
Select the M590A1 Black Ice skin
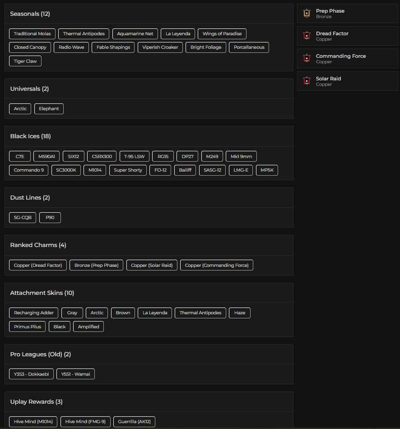(x=46, y=156)
